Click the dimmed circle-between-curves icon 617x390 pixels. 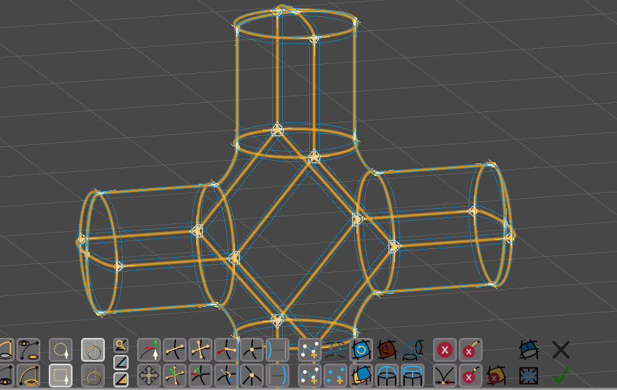(x=336, y=350)
